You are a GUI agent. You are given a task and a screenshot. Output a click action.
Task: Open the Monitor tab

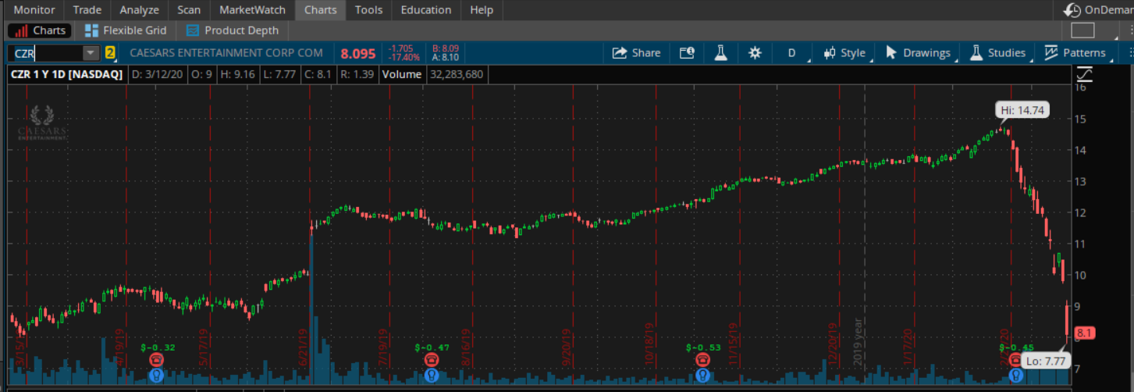34,10
